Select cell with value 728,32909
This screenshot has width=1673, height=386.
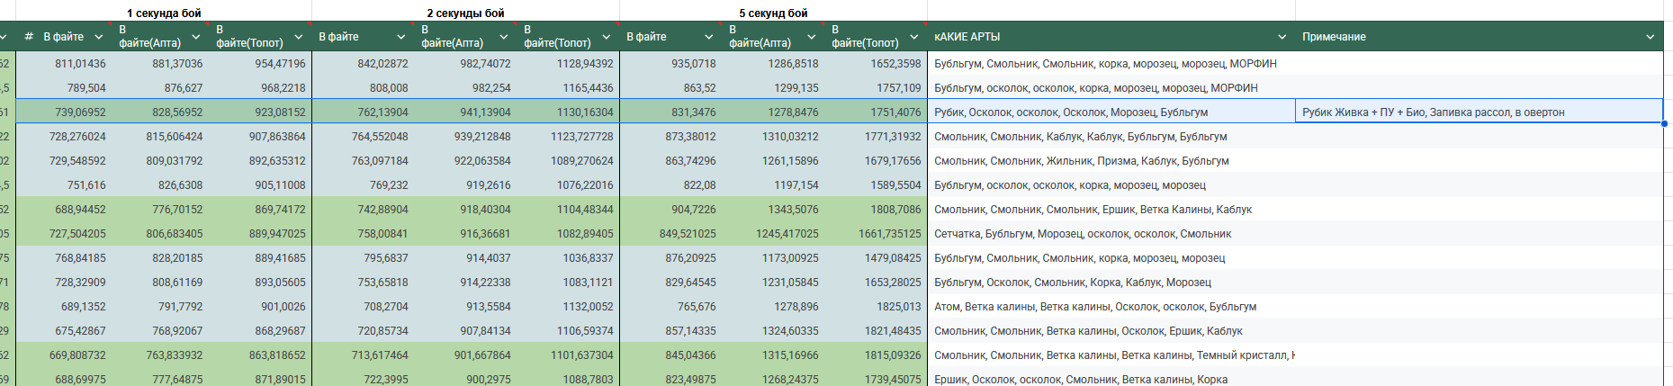pos(64,283)
